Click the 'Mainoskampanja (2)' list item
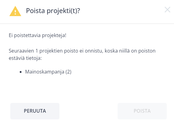This screenshot has height=123, width=174. 48,72
